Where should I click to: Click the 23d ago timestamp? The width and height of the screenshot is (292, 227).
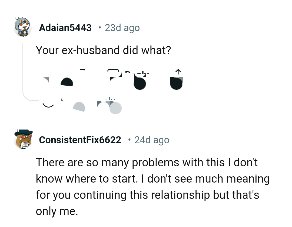[x=122, y=27]
